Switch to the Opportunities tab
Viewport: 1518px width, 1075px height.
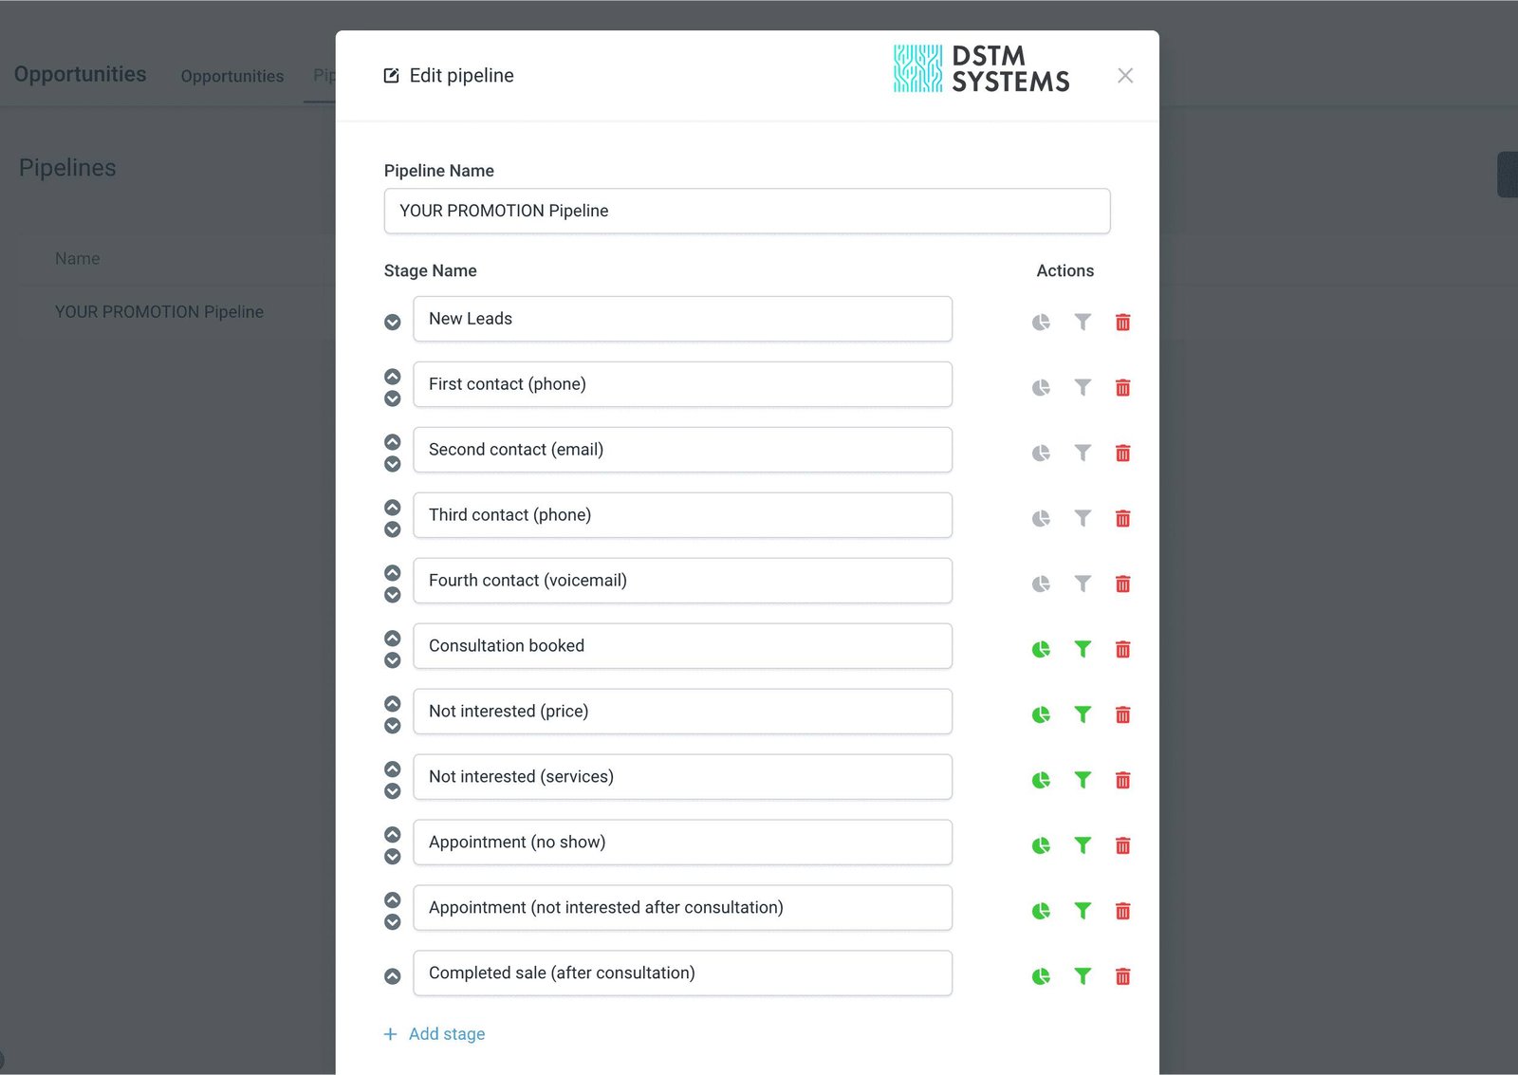tap(231, 76)
